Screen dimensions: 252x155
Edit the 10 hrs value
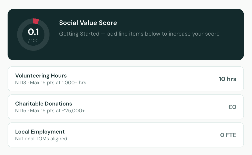227,79
